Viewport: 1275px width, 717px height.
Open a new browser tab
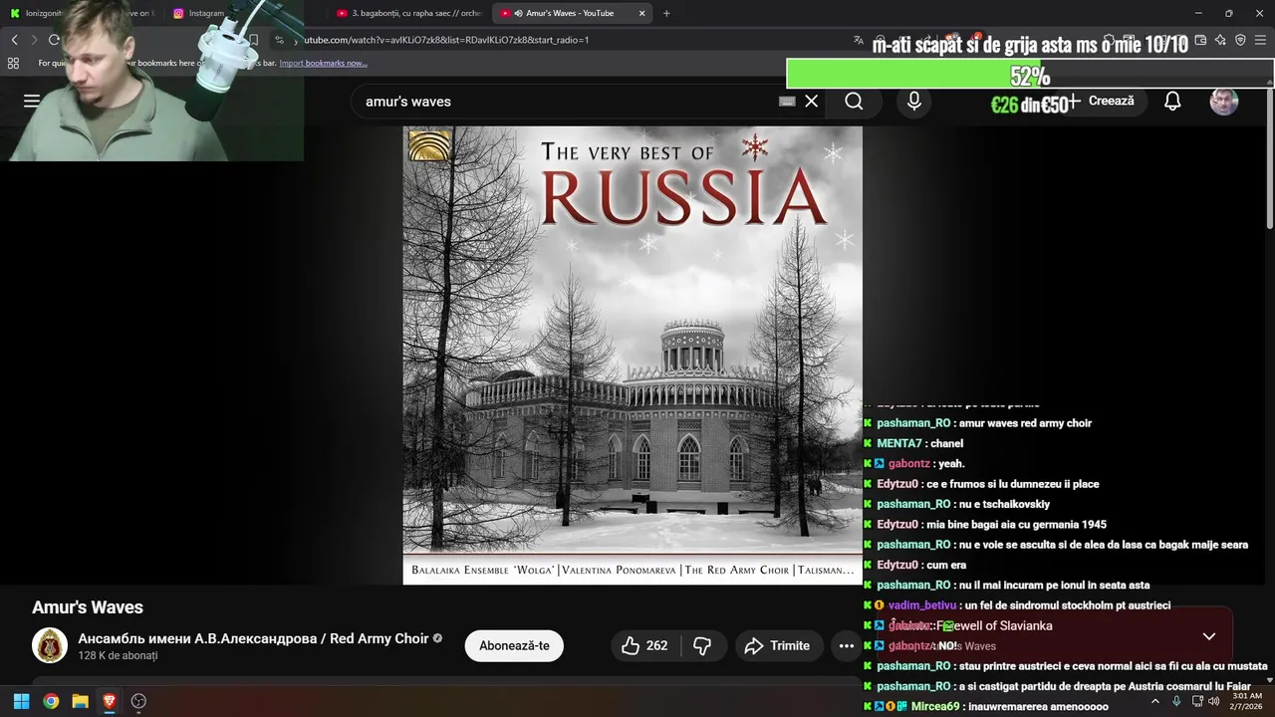pos(666,13)
